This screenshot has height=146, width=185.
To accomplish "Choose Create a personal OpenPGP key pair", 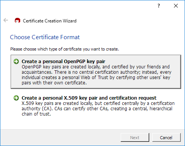I will click(96, 72).
